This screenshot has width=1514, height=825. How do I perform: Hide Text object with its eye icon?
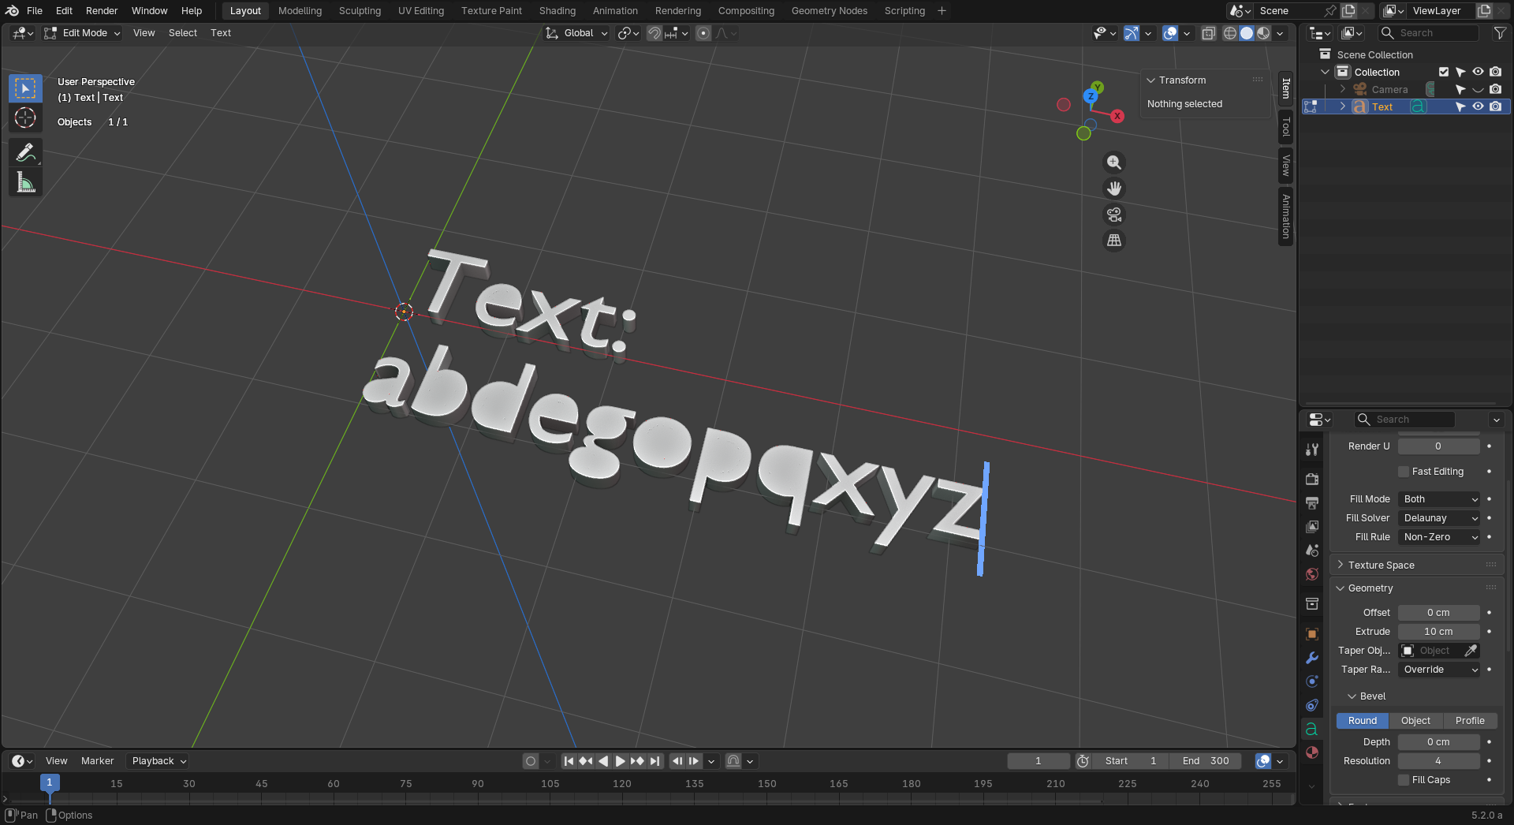[1479, 106]
